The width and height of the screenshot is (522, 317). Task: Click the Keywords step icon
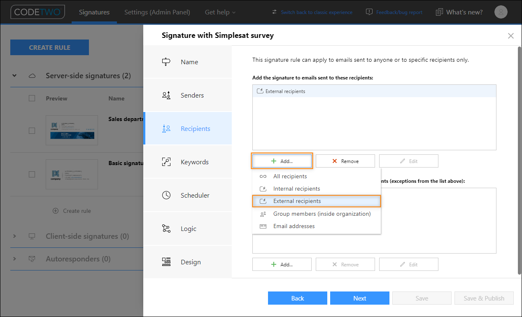(x=166, y=162)
